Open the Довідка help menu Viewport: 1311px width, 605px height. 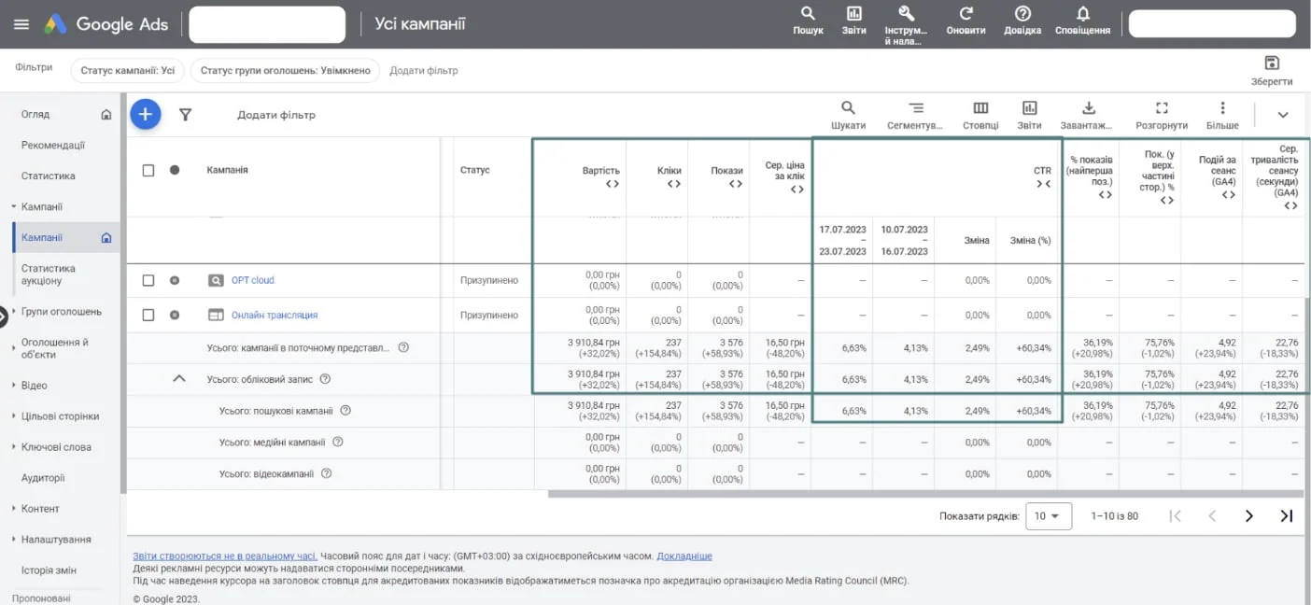(x=1022, y=21)
